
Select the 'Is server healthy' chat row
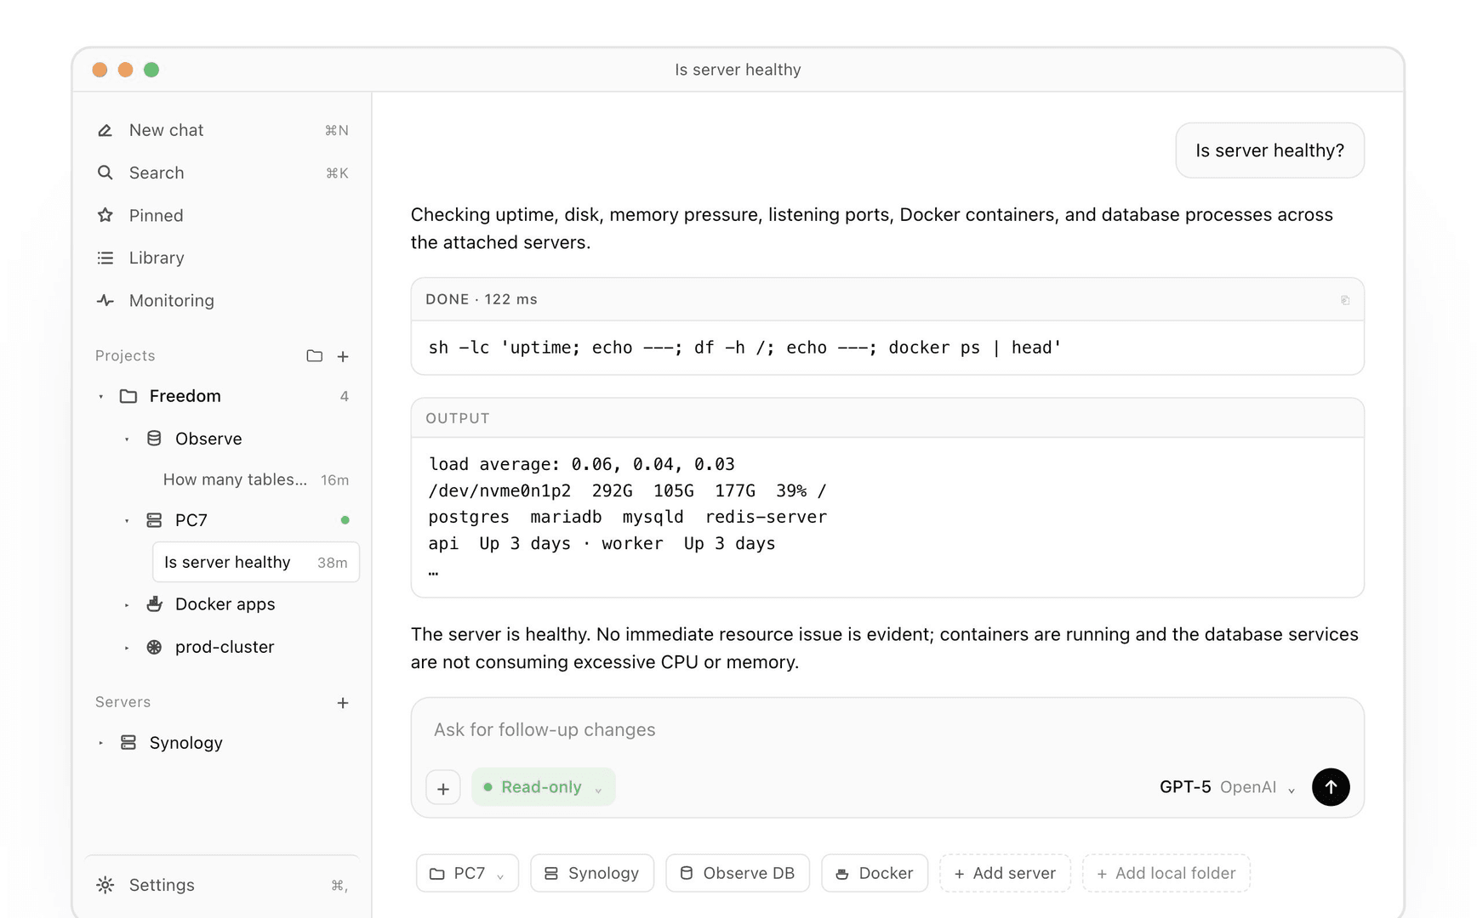click(x=255, y=562)
